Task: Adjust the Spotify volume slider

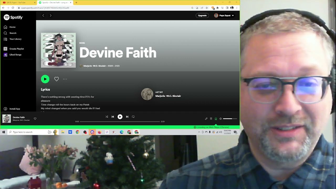Action: coord(230,119)
